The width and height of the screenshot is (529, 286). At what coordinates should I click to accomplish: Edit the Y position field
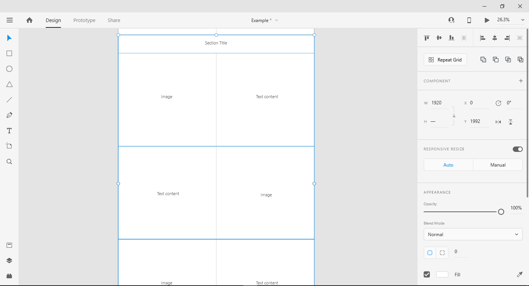[x=479, y=121]
